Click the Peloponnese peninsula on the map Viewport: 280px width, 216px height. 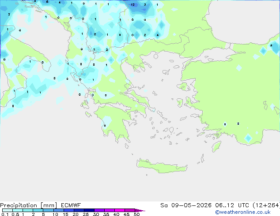[114, 123]
